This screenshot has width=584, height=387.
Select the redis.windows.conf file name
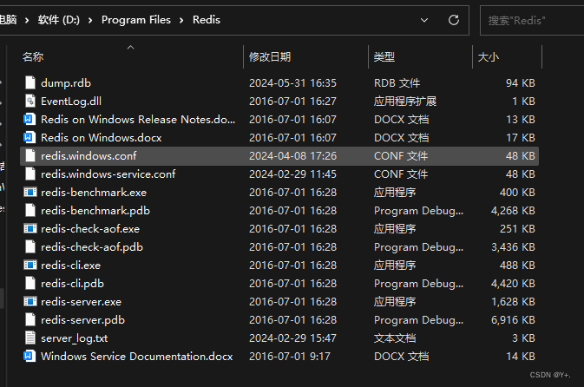tap(89, 155)
